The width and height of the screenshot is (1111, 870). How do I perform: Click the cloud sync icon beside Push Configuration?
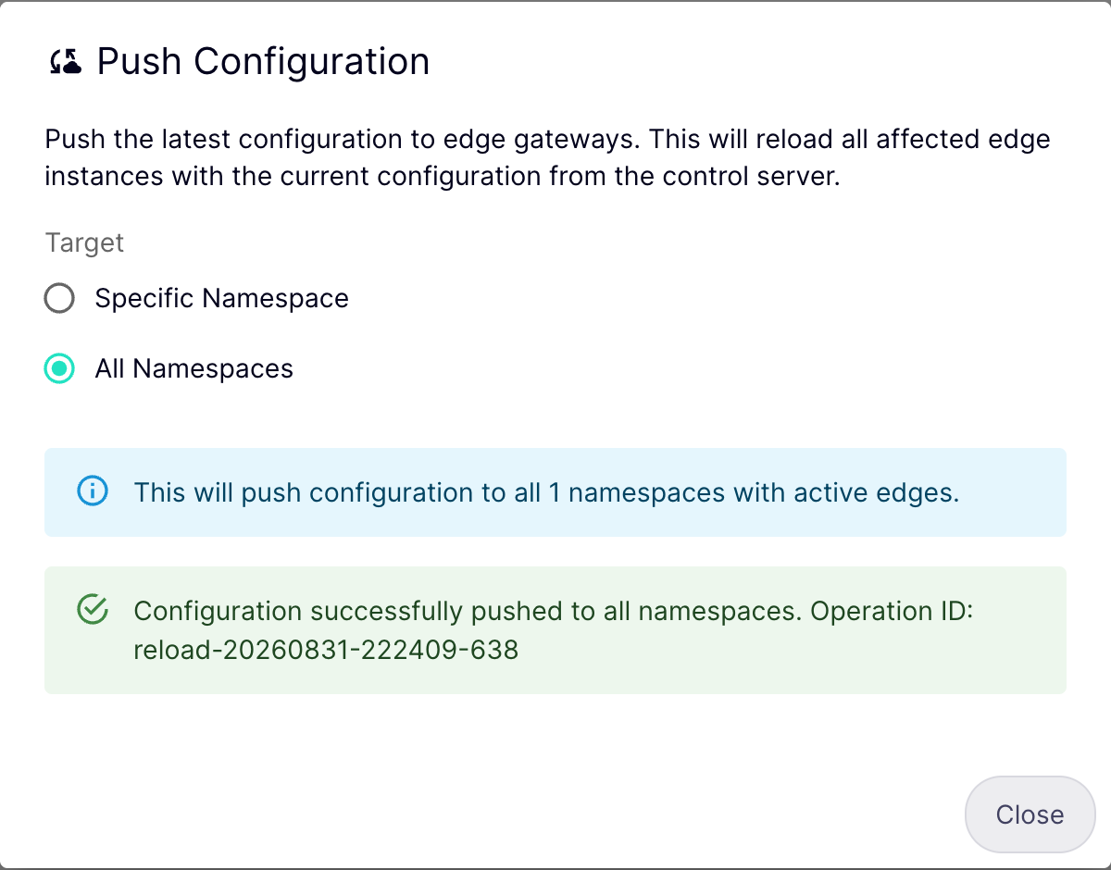point(66,63)
